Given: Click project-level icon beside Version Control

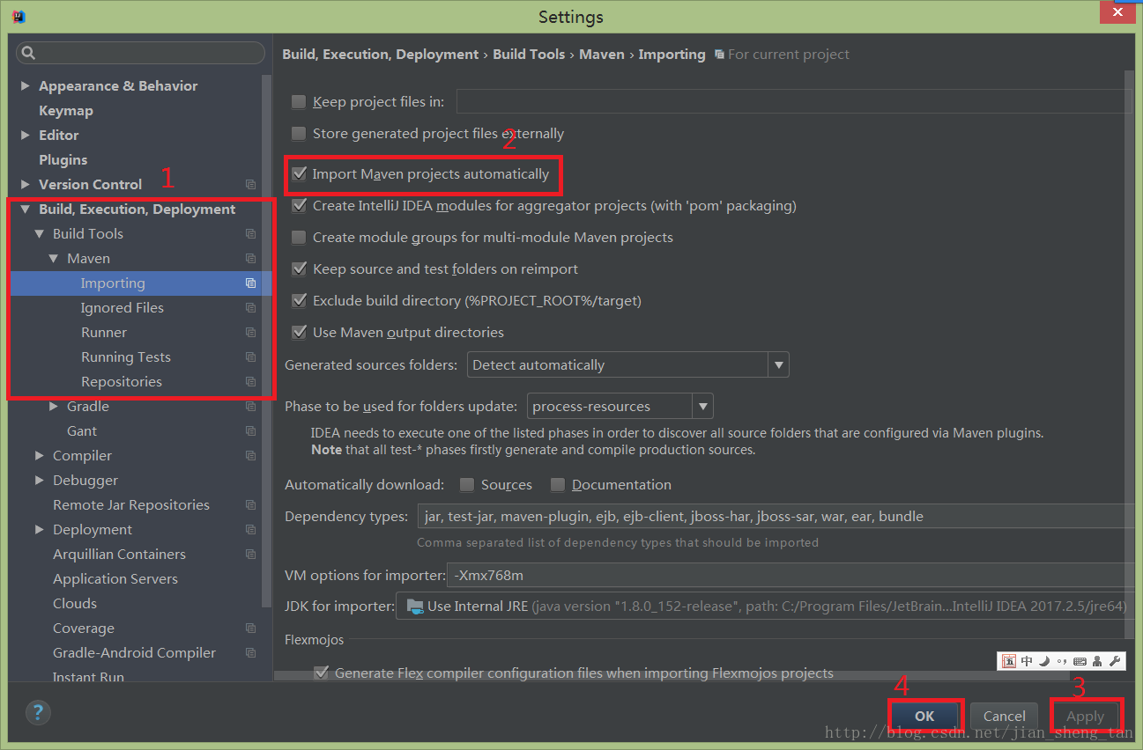Looking at the screenshot, I should [x=250, y=185].
